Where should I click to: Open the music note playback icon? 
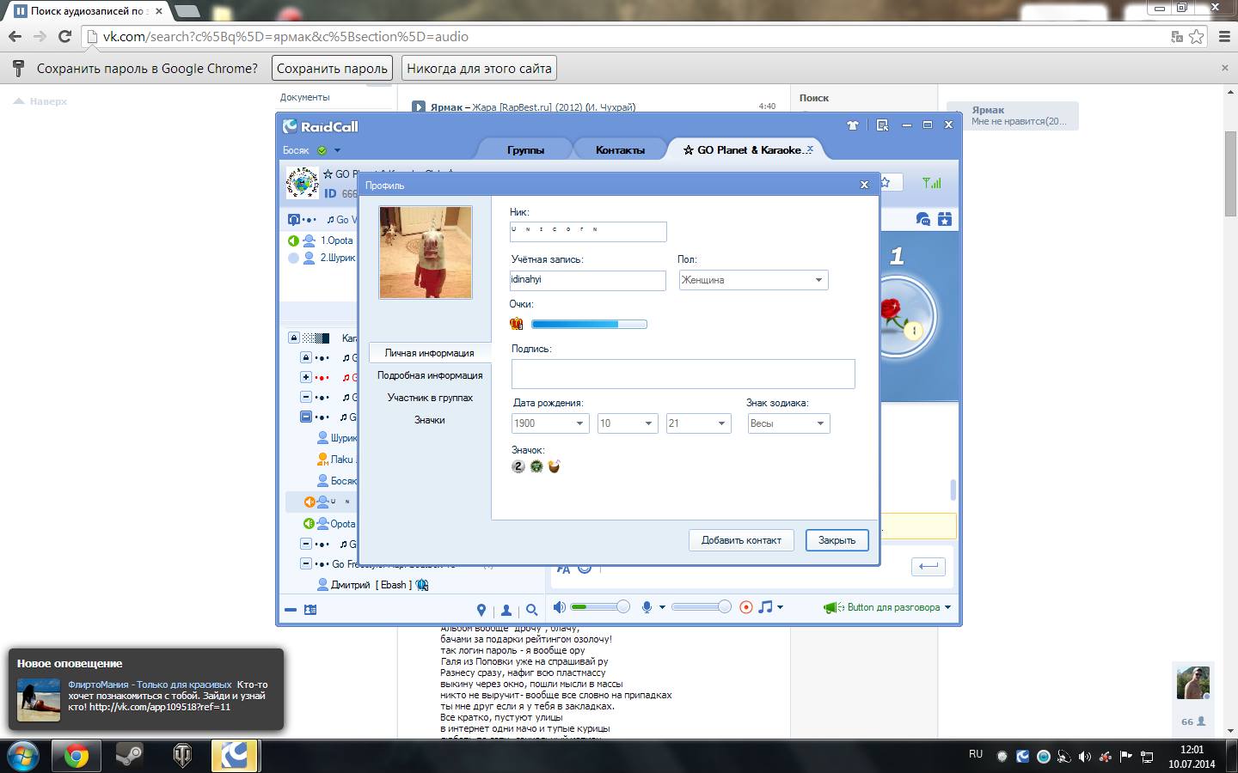pos(766,607)
